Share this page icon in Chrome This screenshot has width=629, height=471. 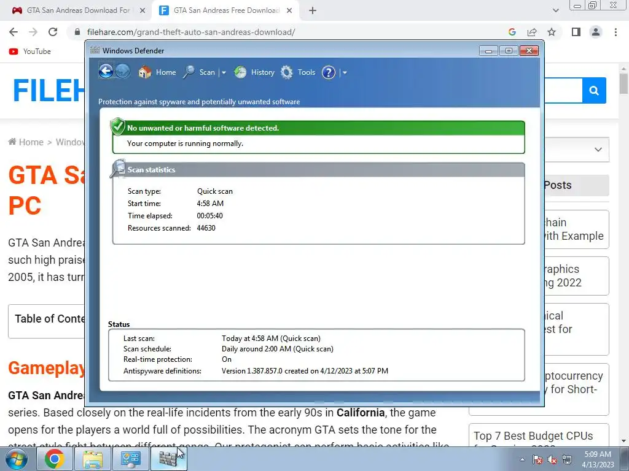tap(532, 32)
